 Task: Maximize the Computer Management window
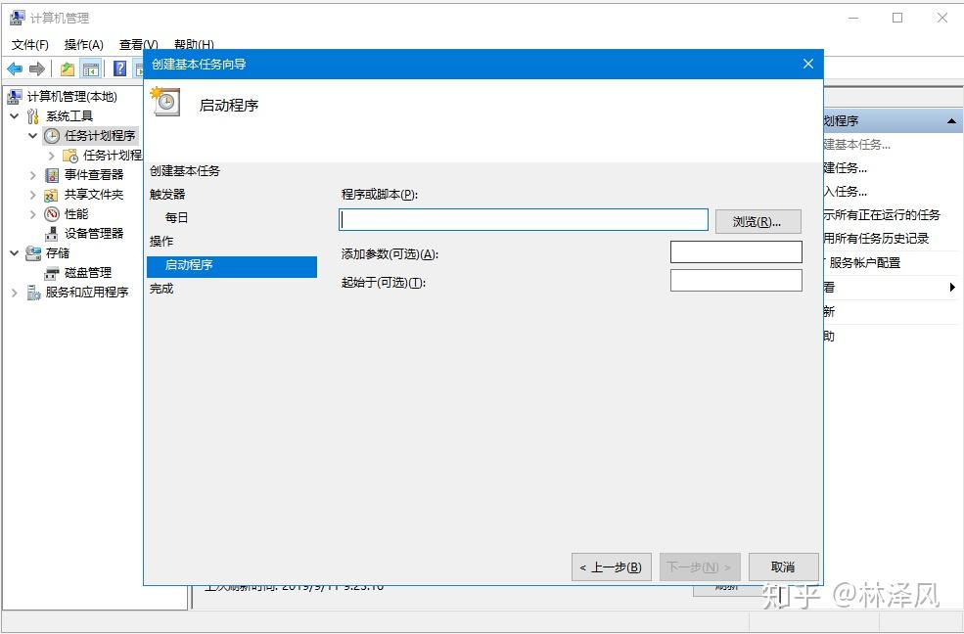897,18
